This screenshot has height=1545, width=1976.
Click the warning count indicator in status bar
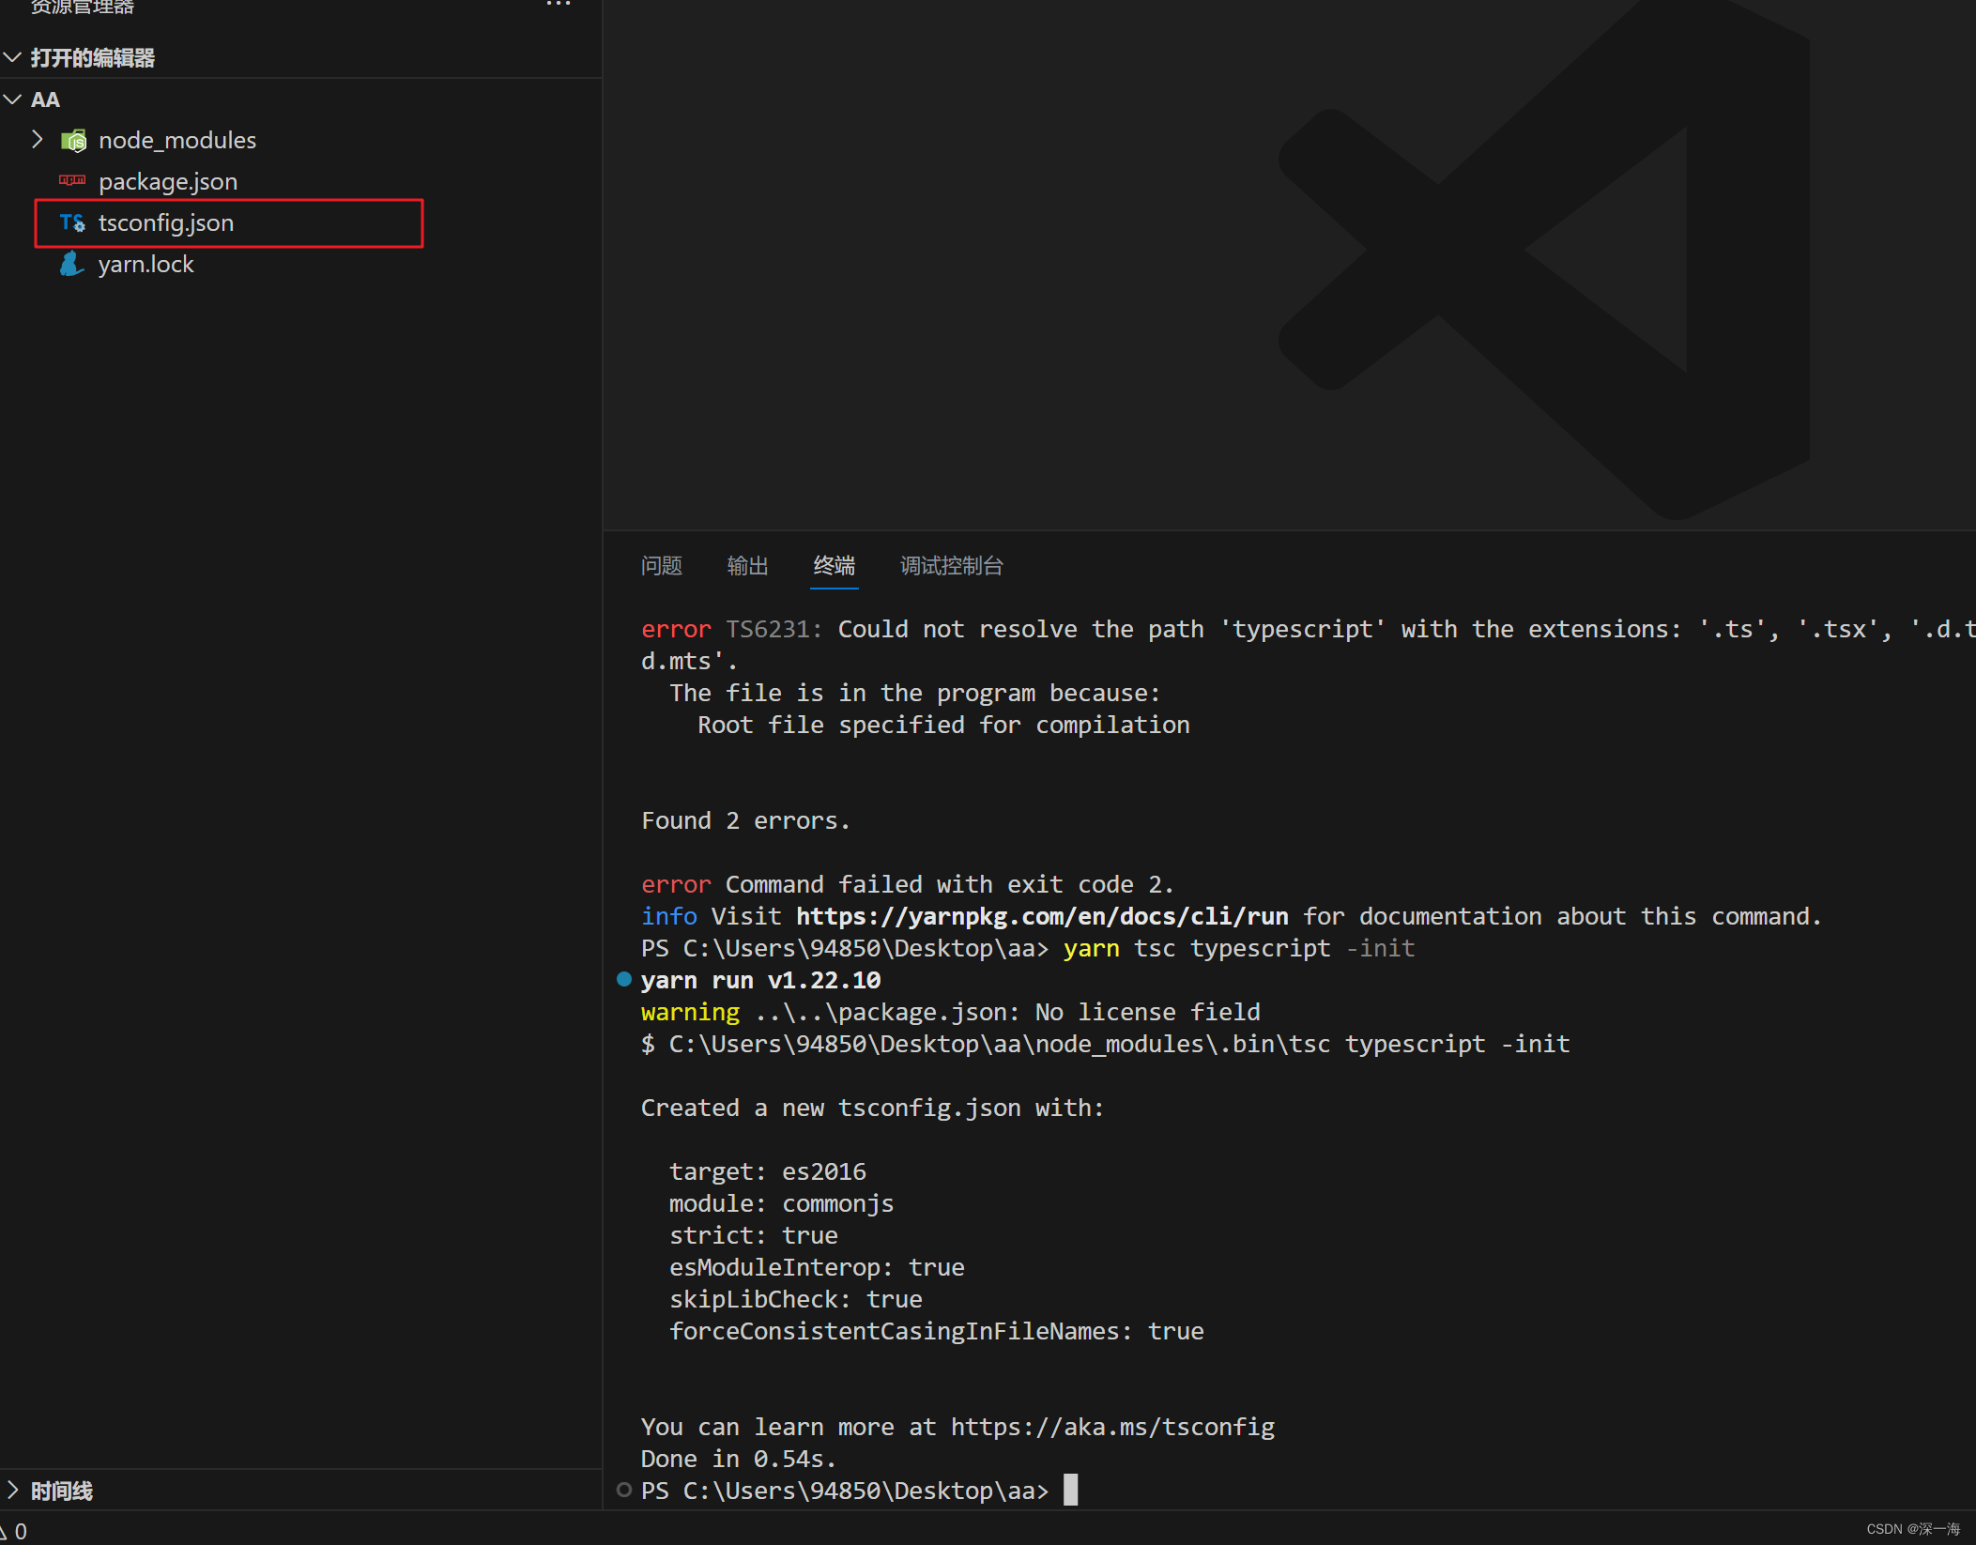[13, 1532]
